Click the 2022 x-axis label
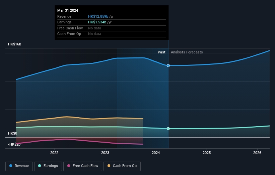The height and width of the screenshot is (175, 275). point(54,153)
